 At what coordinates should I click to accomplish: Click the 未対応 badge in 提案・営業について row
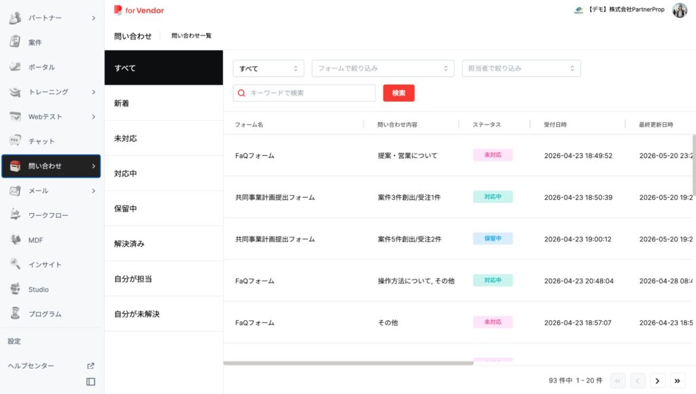(493, 155)
